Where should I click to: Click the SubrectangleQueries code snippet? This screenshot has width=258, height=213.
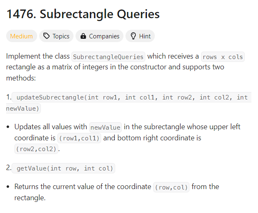click(x=108, y=57)
